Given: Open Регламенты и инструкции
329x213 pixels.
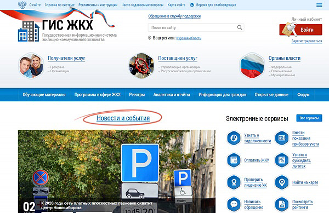Looking at the screenshot, I should 98,5.
